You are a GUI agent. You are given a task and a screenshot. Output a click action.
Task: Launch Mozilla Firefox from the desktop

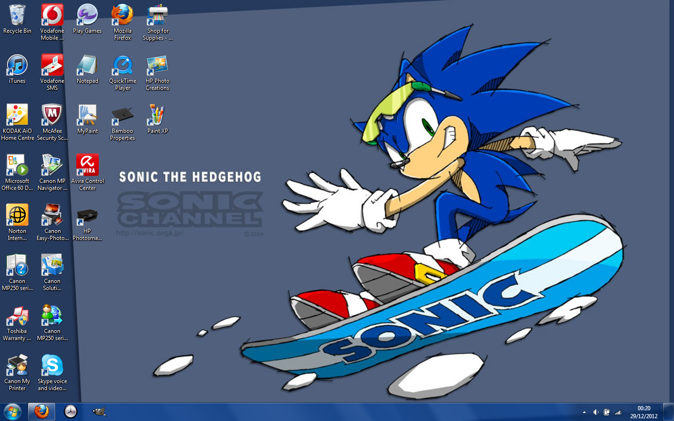(122, 22)
